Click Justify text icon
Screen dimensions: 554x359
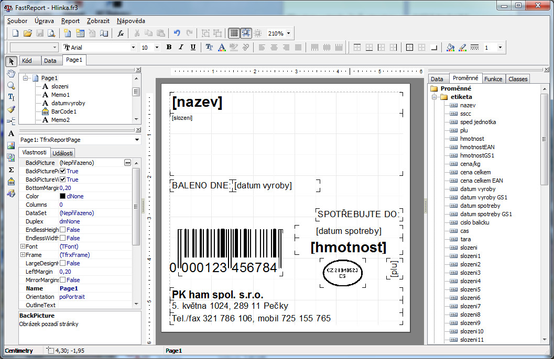[x=298, y=47]
